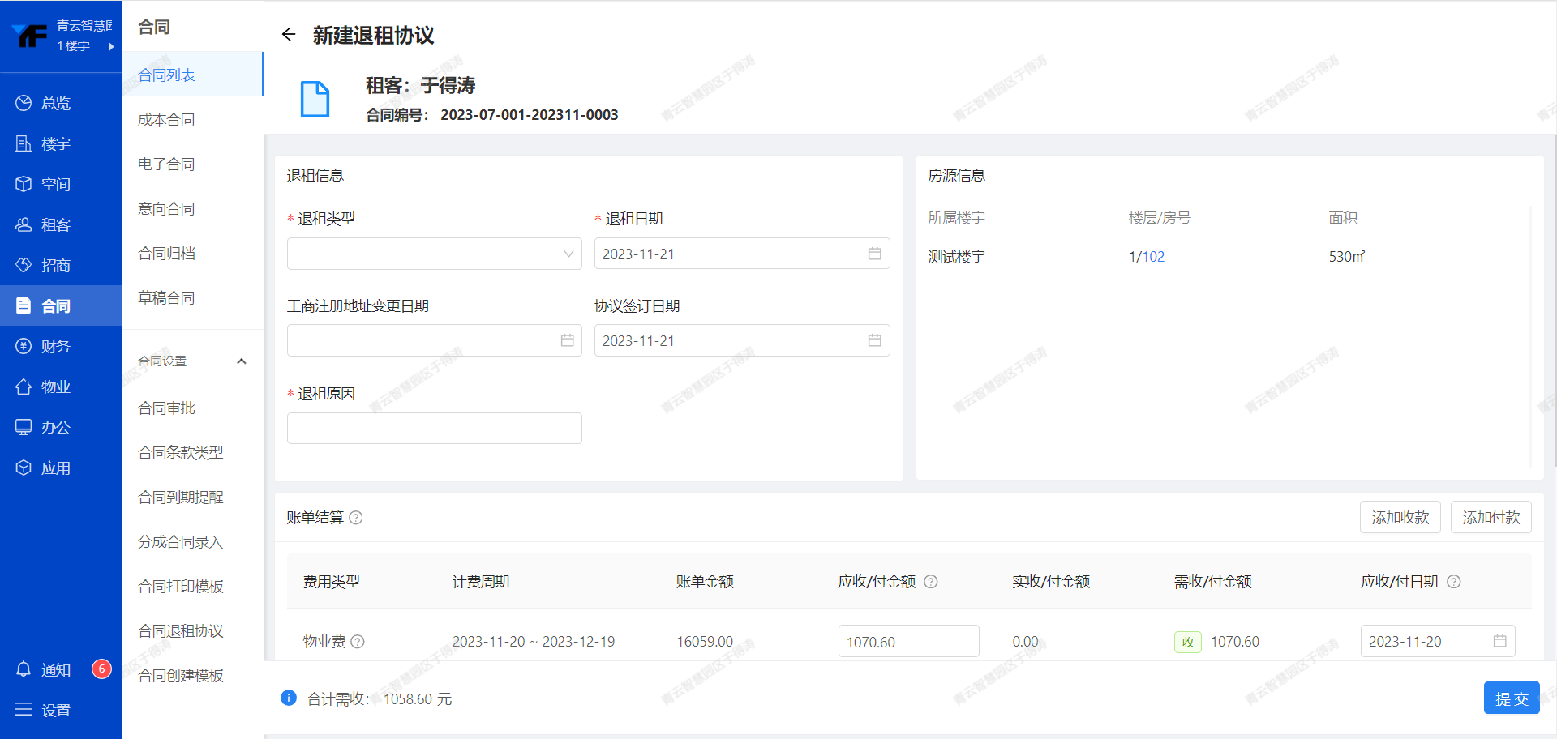Click help icon beside 物业费
The image size is (1557, 739).
pyautogui.click(x=358, y=642)
